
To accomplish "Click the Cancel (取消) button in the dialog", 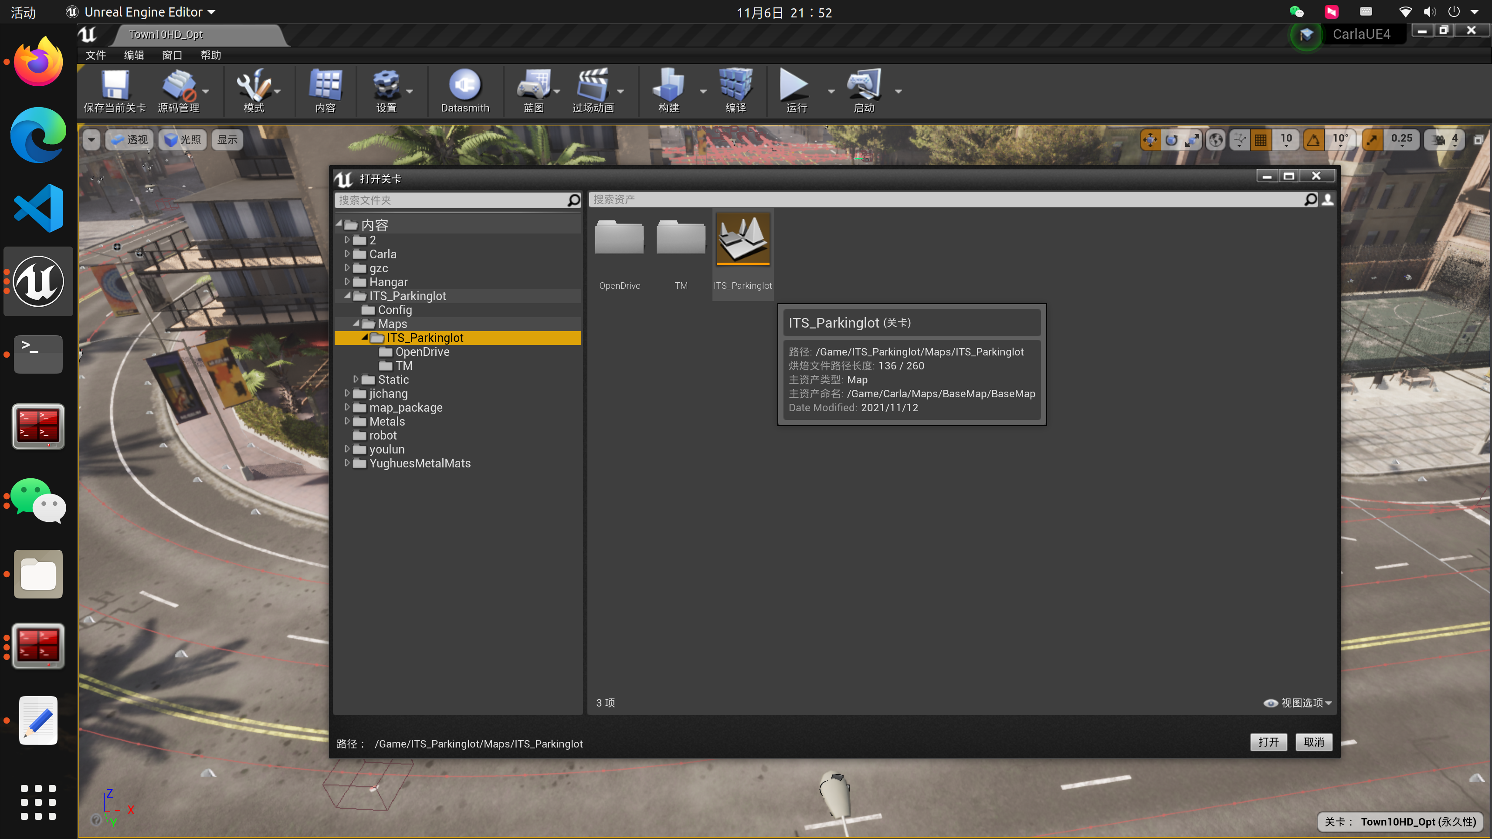I will point(1314,742).
